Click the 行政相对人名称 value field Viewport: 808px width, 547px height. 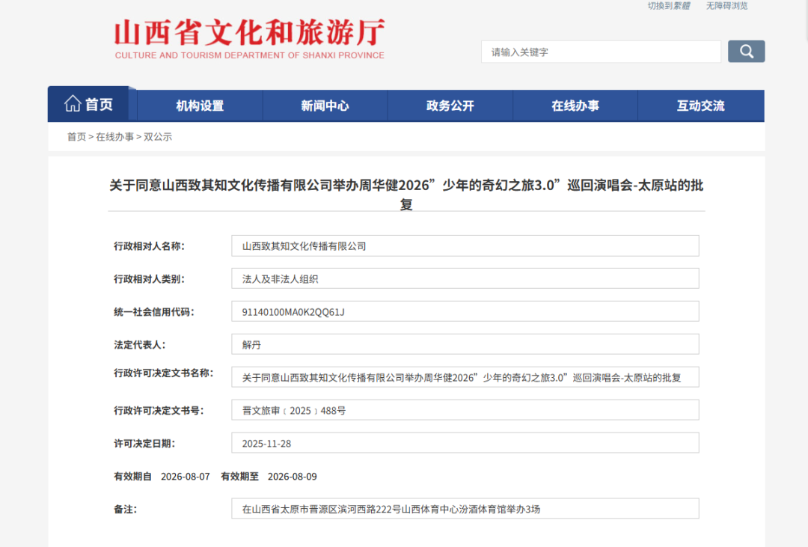tap(465, 245)
